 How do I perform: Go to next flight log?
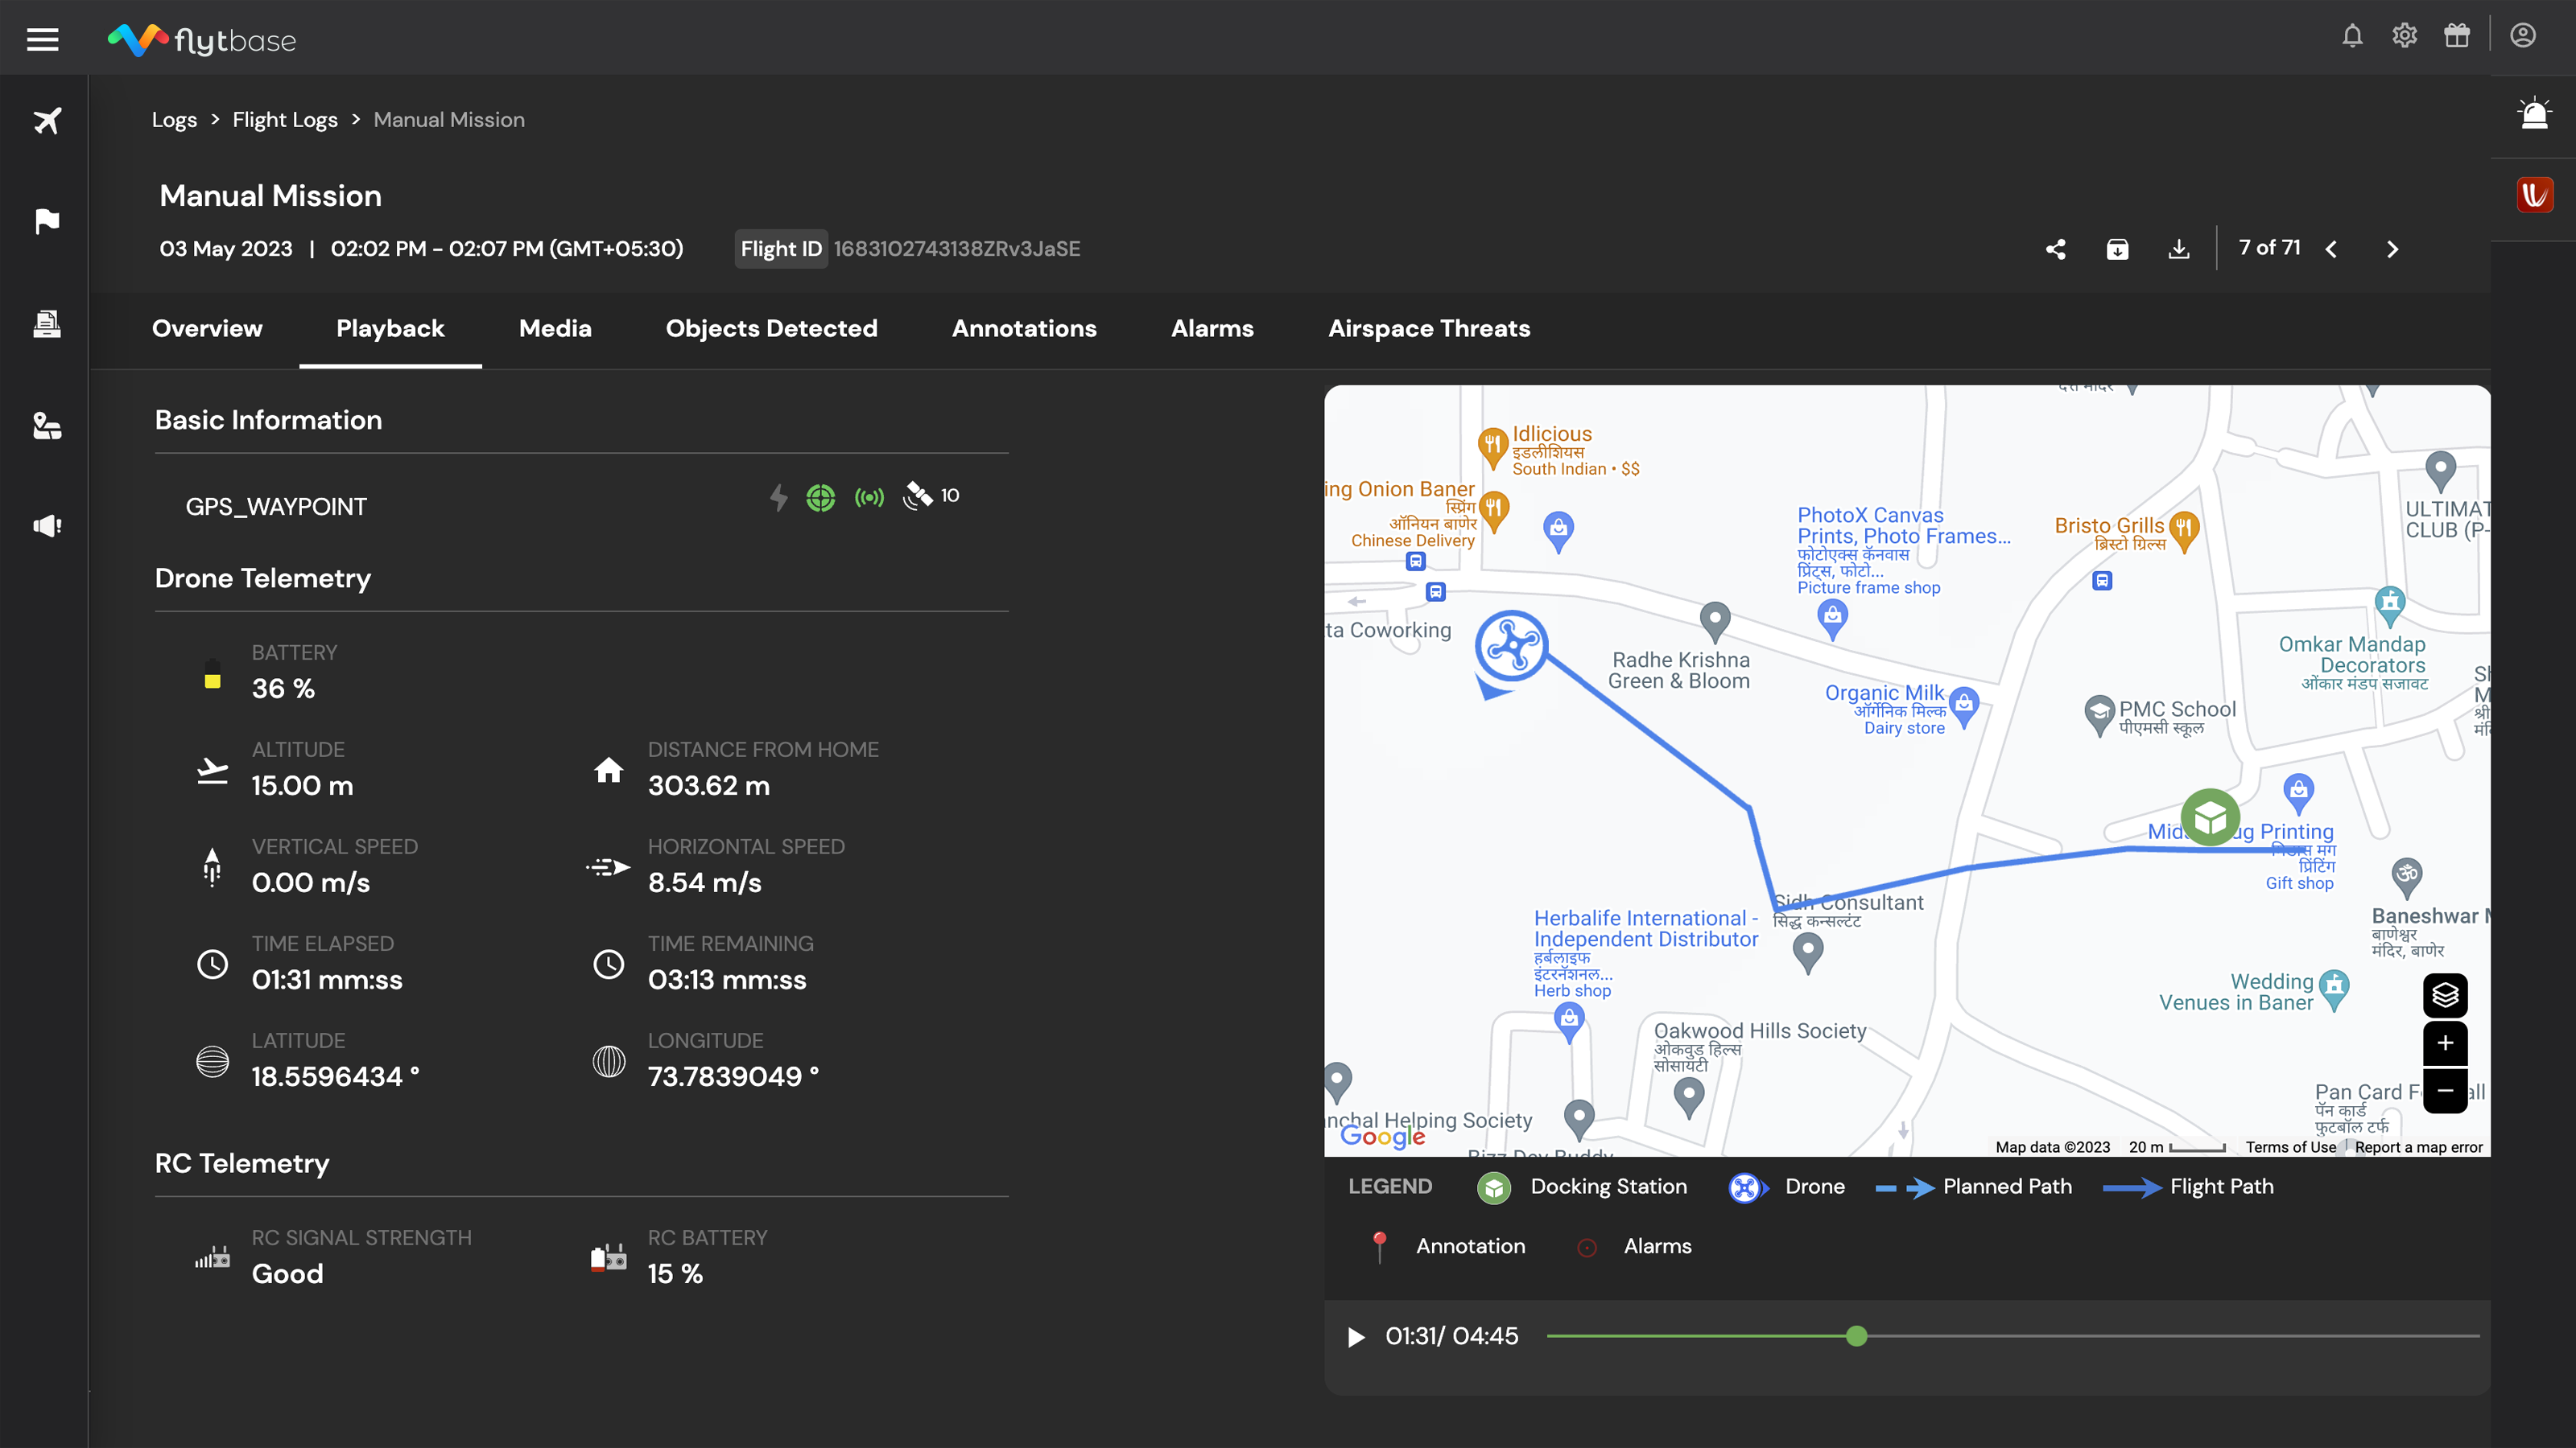[2392, 250]
